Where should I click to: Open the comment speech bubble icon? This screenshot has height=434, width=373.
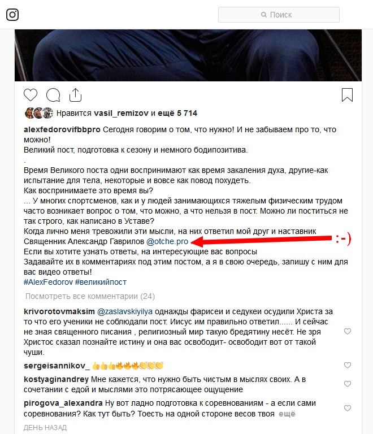53,95
